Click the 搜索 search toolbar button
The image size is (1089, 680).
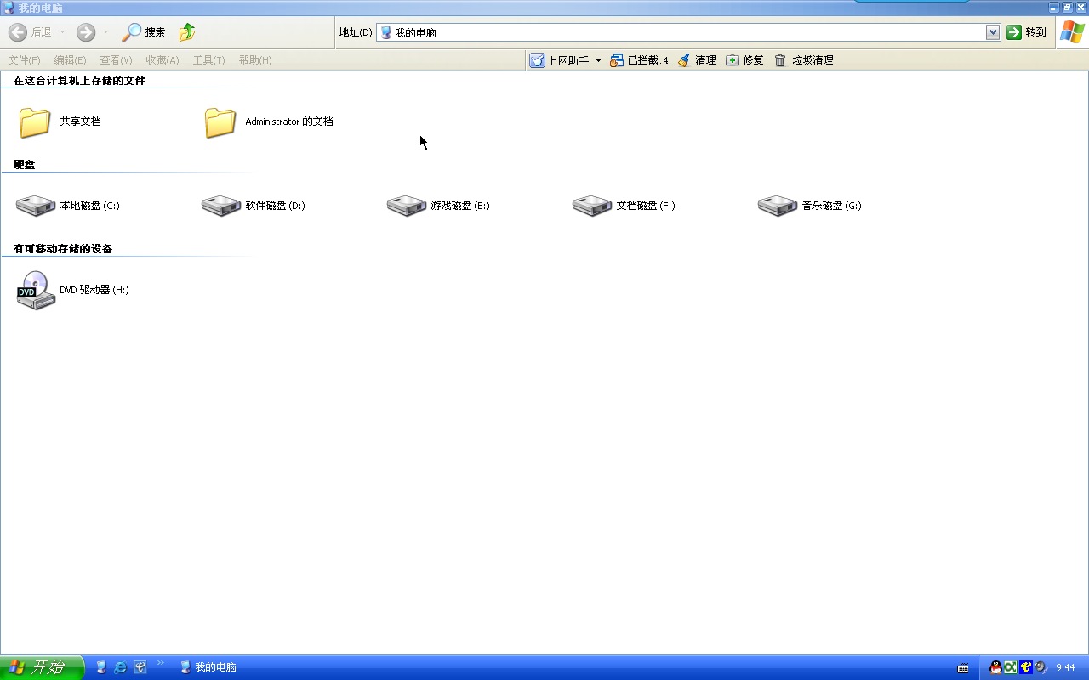pyautogui.click(x=144, y=32)
